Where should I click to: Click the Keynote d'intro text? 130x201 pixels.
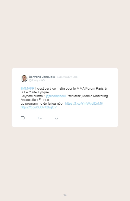tap(32, 96)
